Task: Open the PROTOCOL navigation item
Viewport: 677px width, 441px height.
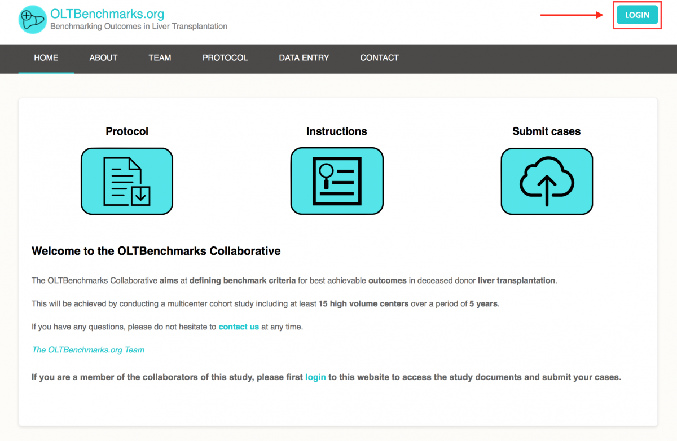Action: point(225,58)
